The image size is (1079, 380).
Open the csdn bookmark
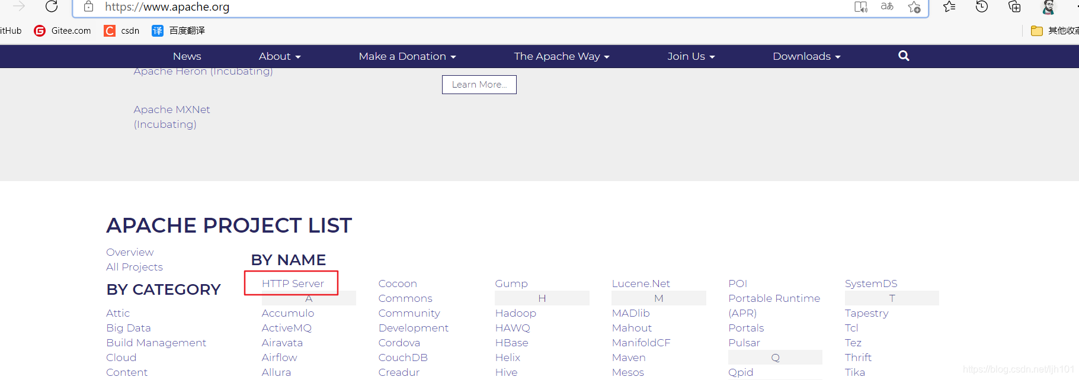click(x=121, y=31)
